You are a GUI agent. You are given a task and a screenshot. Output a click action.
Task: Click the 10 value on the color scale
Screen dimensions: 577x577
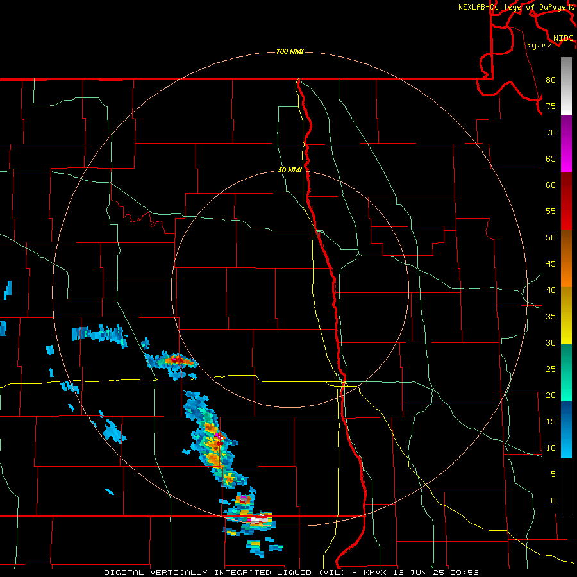(x=551, y=448)
